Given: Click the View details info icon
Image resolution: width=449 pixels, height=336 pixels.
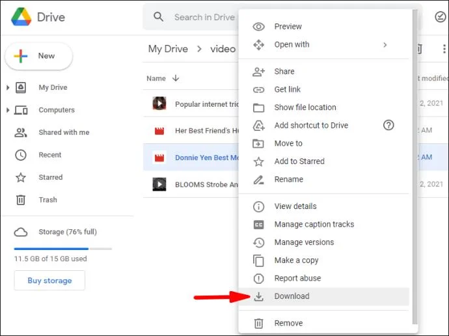Looking at the screenshot, I should pyautogui.click(x=258, y=206).
